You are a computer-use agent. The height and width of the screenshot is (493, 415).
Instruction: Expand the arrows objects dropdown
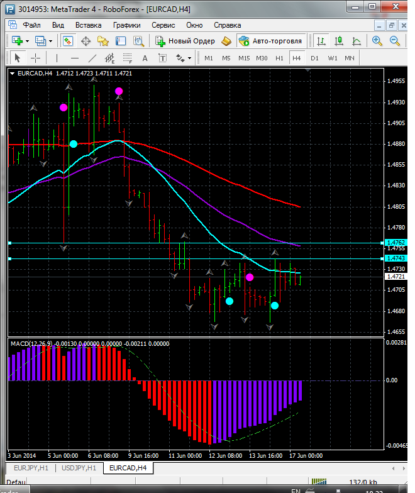click(189, 58)
